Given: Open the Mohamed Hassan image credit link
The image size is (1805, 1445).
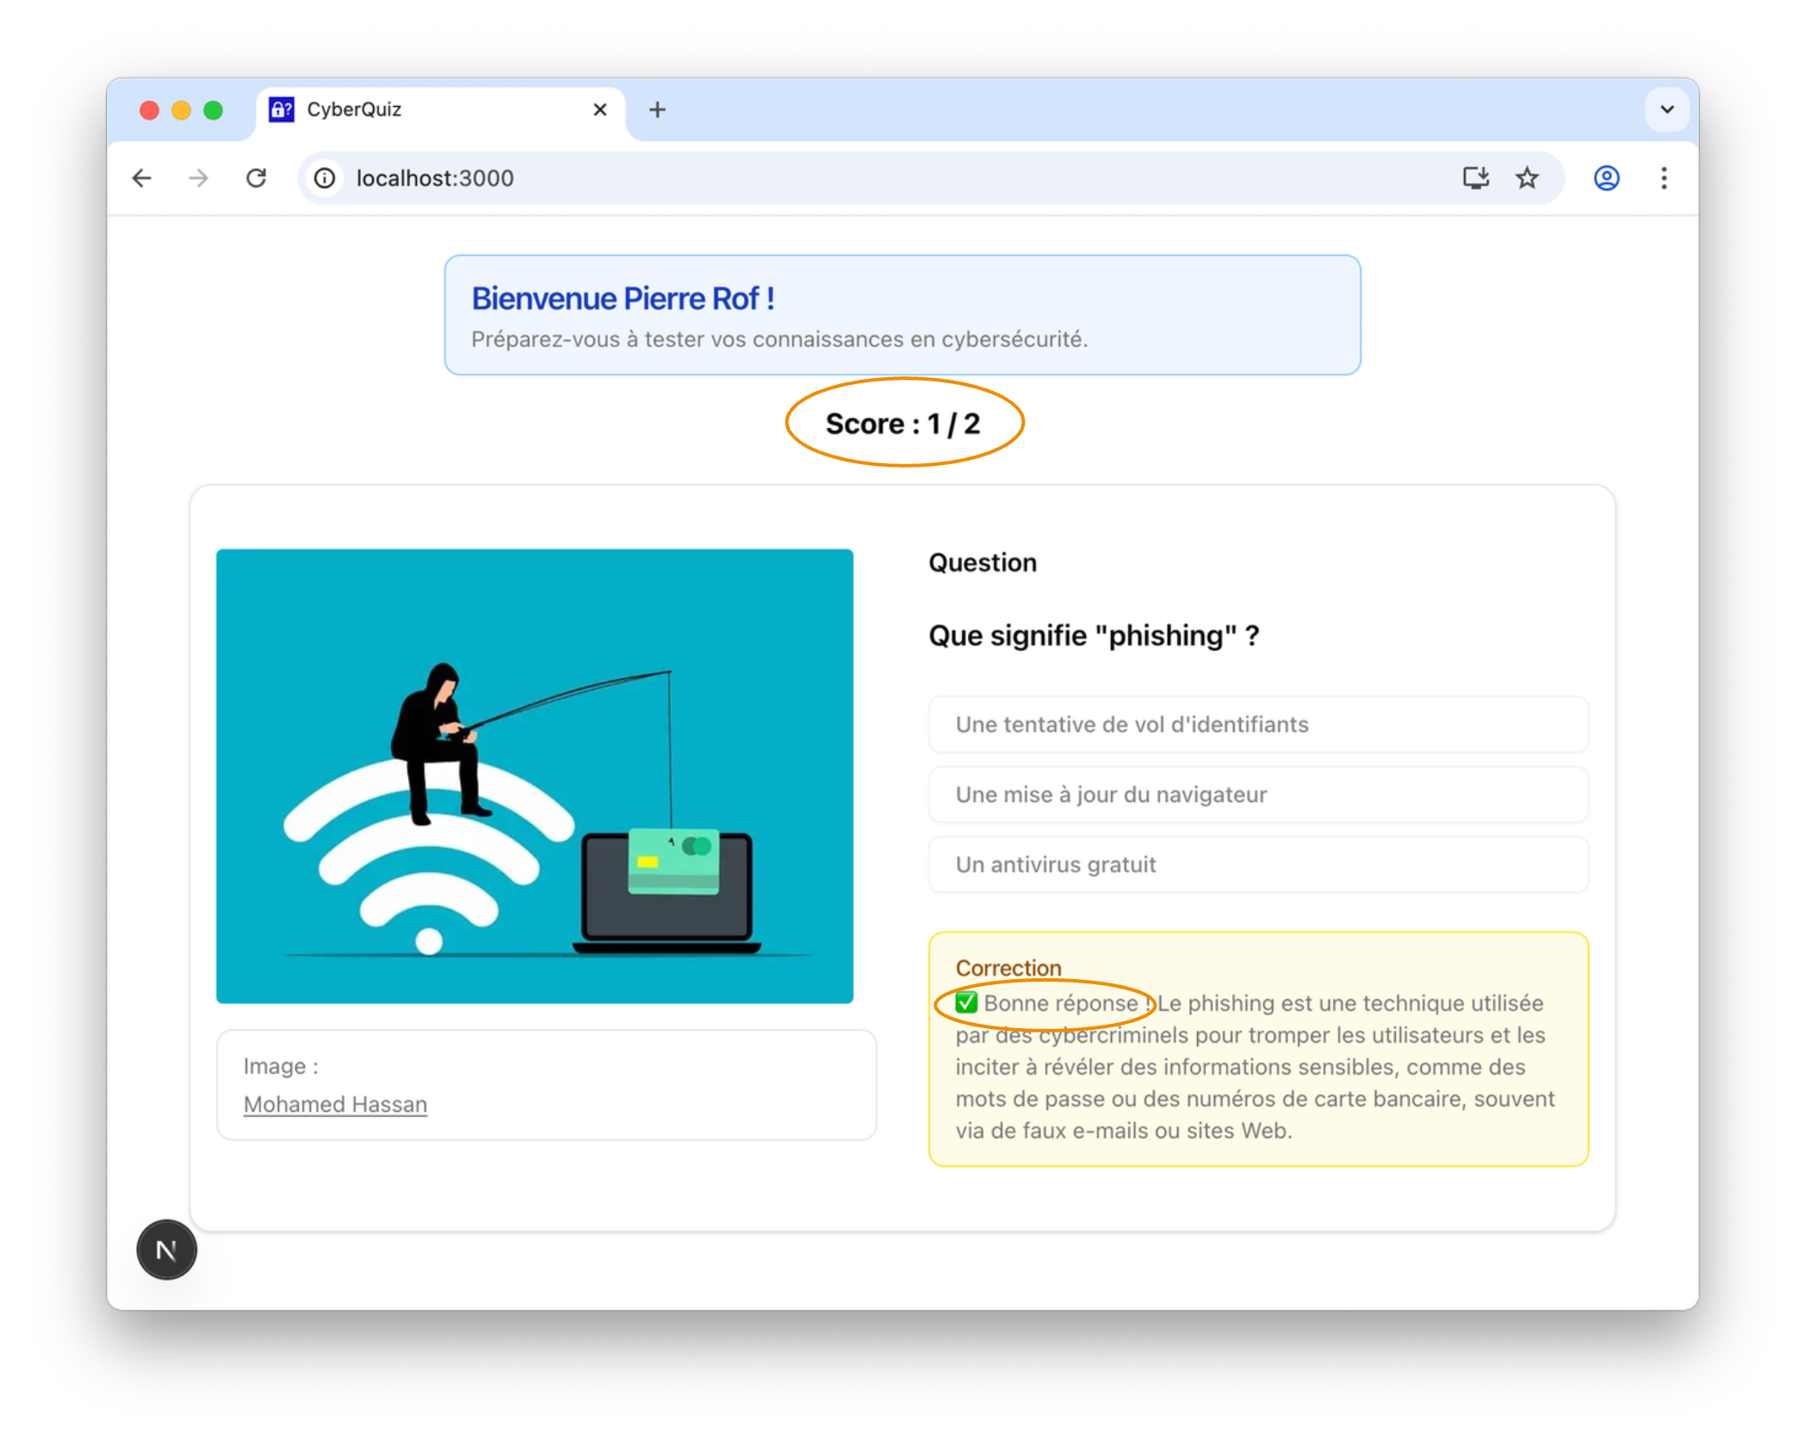Looking at the screenshot, I should click(x=335, y=1104).
